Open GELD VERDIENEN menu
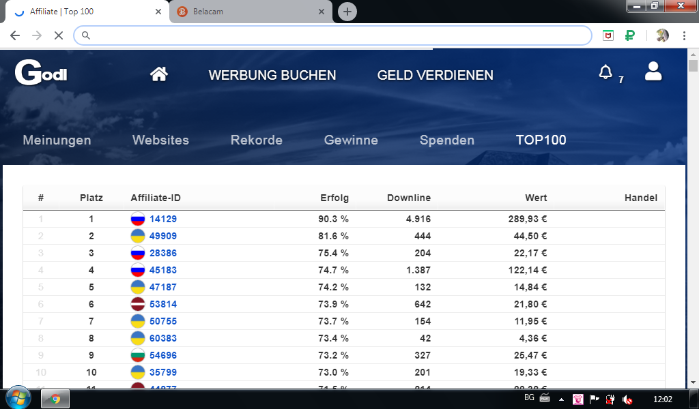699x409 pixels. (435, 75)
